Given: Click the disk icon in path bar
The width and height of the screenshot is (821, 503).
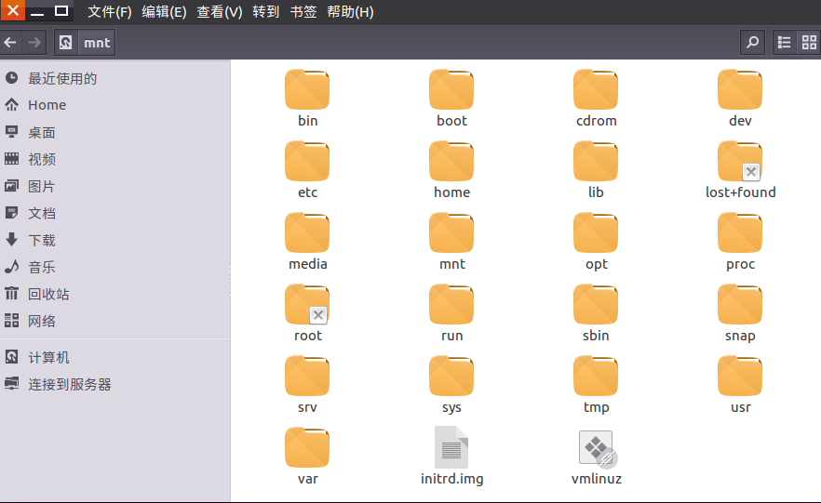Looking at the screenshot, I should coord(66,43).
